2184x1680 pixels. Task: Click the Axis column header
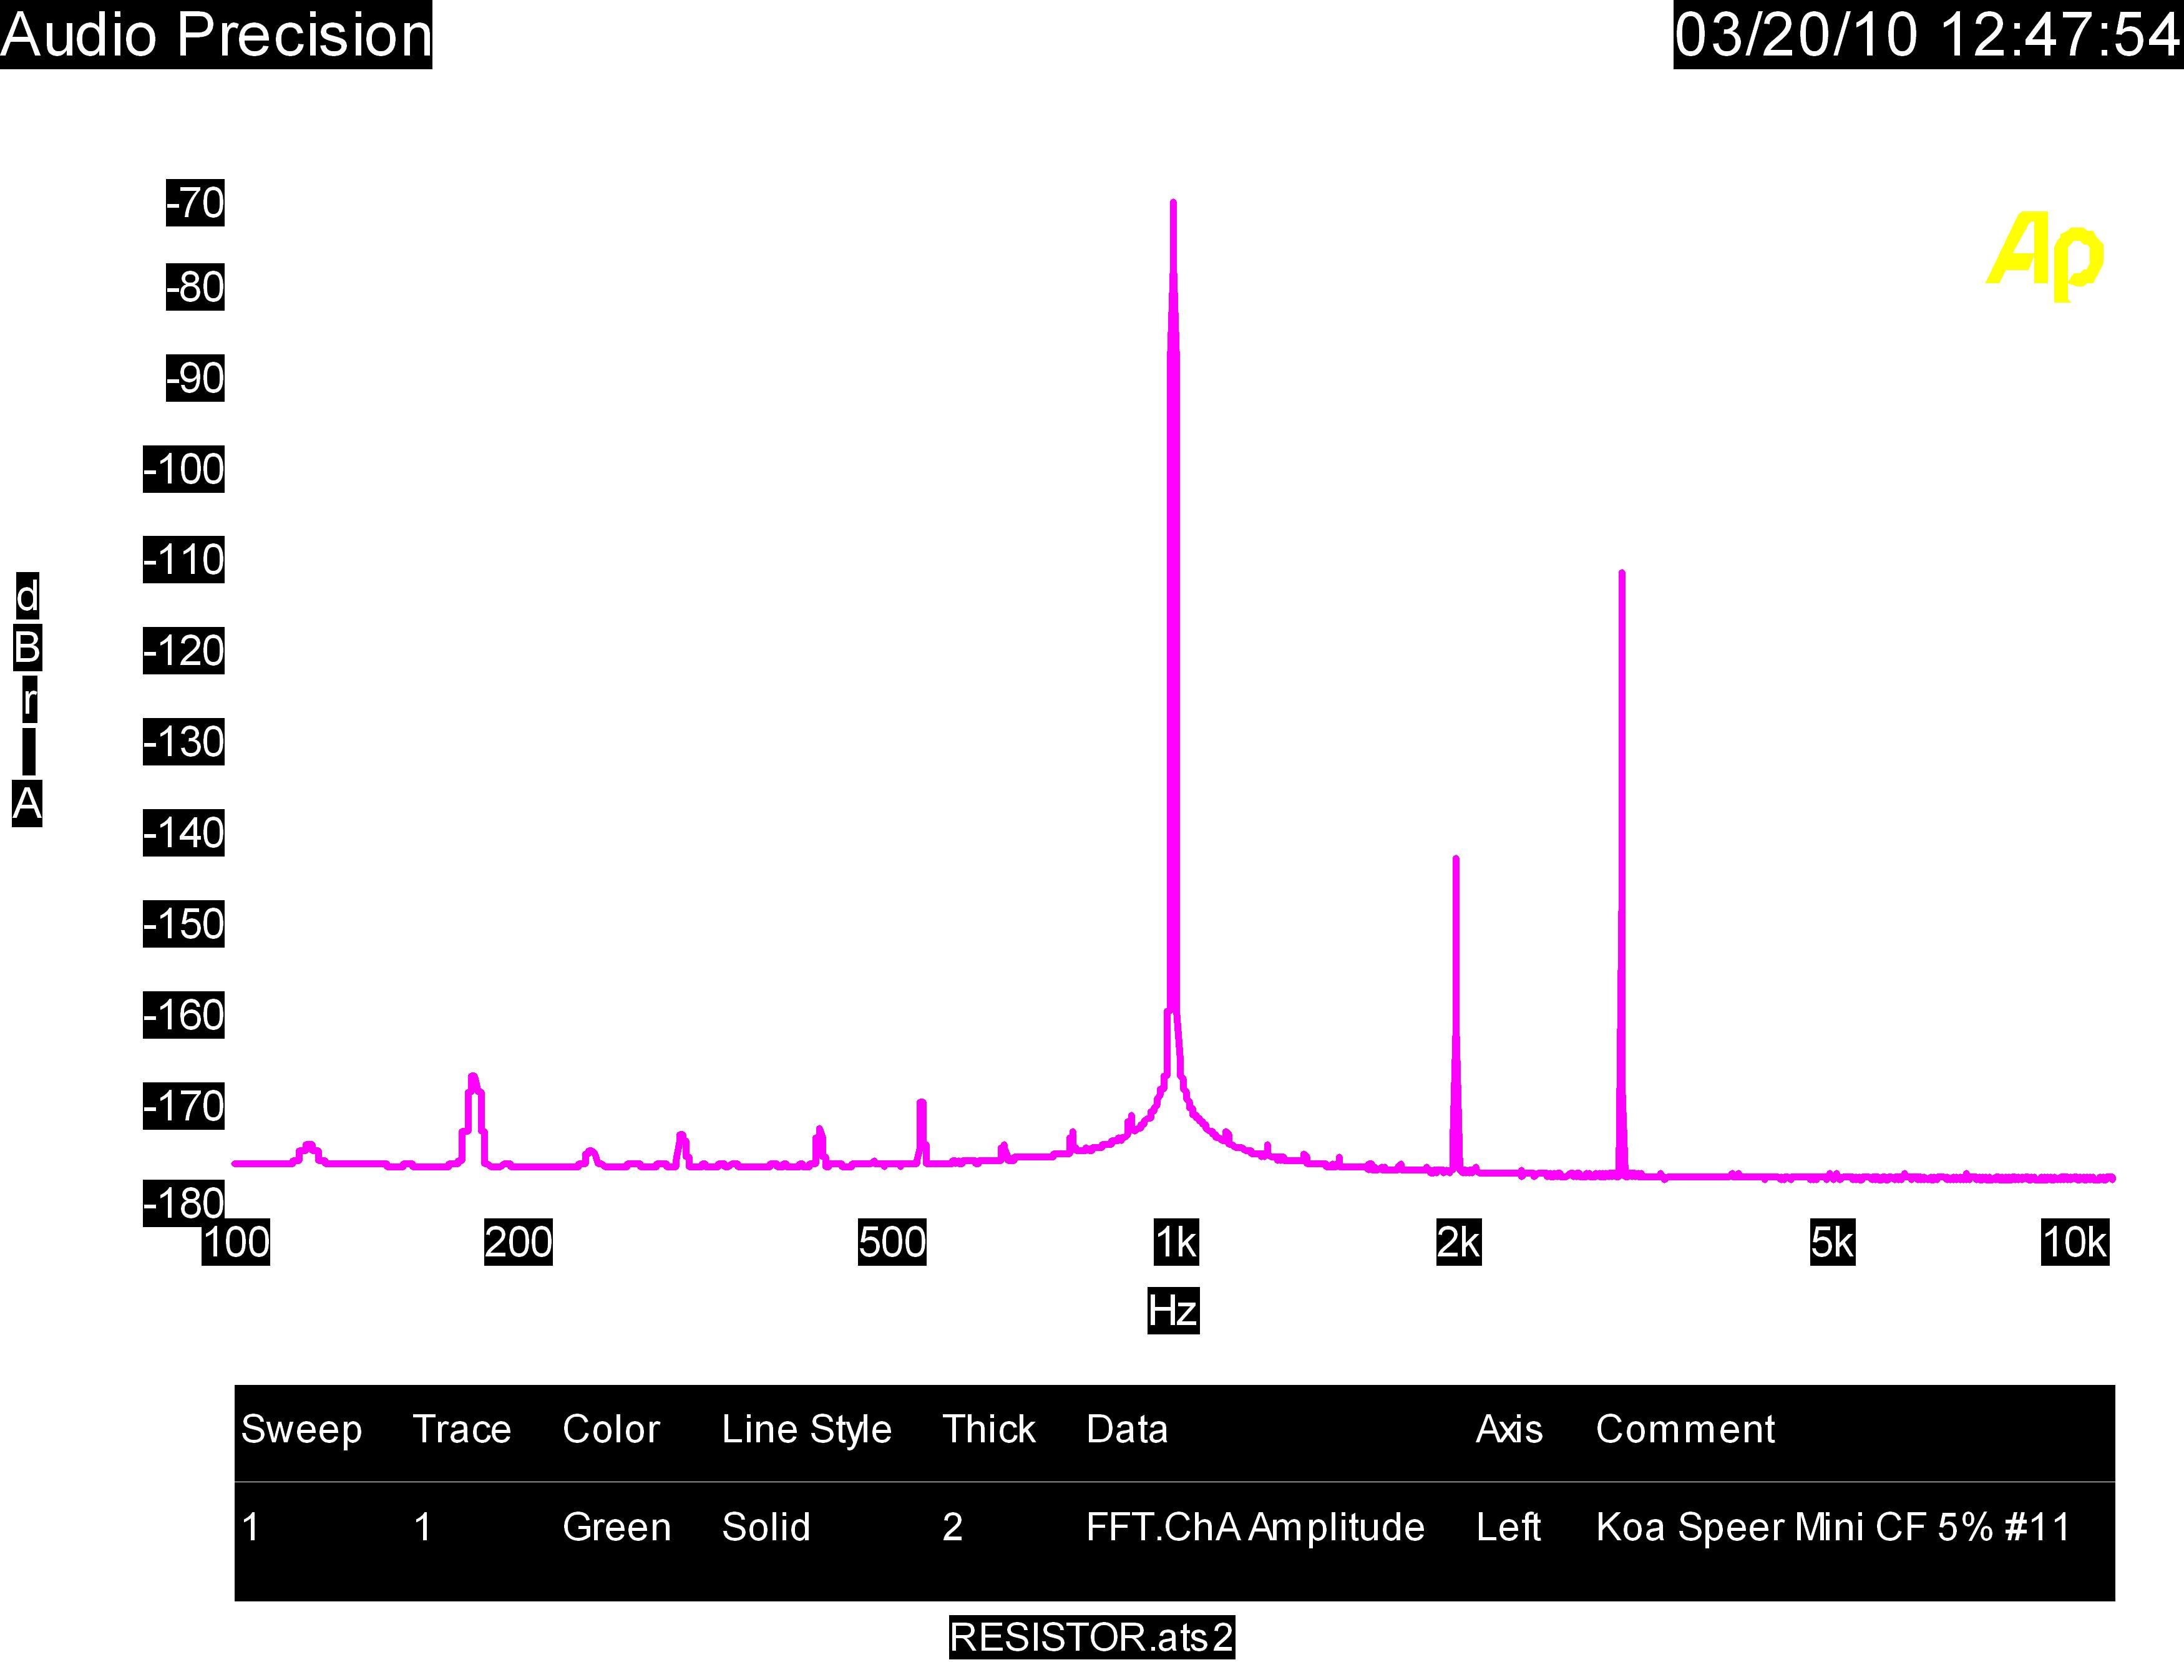pos(1509,1429)
